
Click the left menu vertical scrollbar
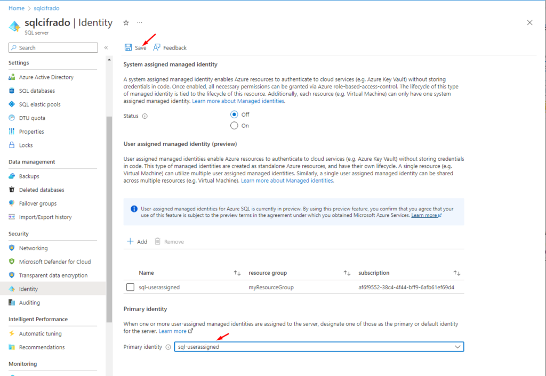[x=109, y=219]
